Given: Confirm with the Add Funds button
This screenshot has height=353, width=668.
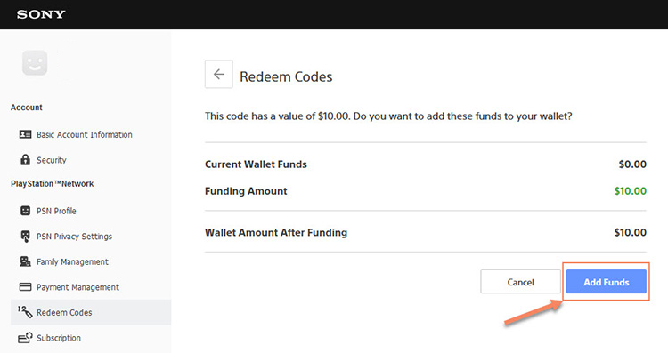Looking at the screenshot, I should tap(606, 282).
